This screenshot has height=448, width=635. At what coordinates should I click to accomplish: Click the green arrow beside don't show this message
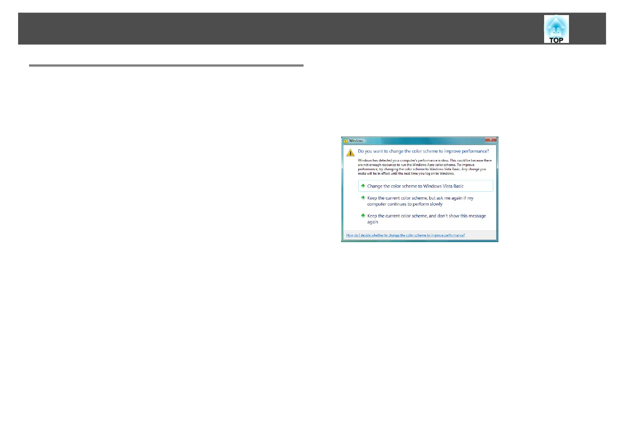point(363,216)
